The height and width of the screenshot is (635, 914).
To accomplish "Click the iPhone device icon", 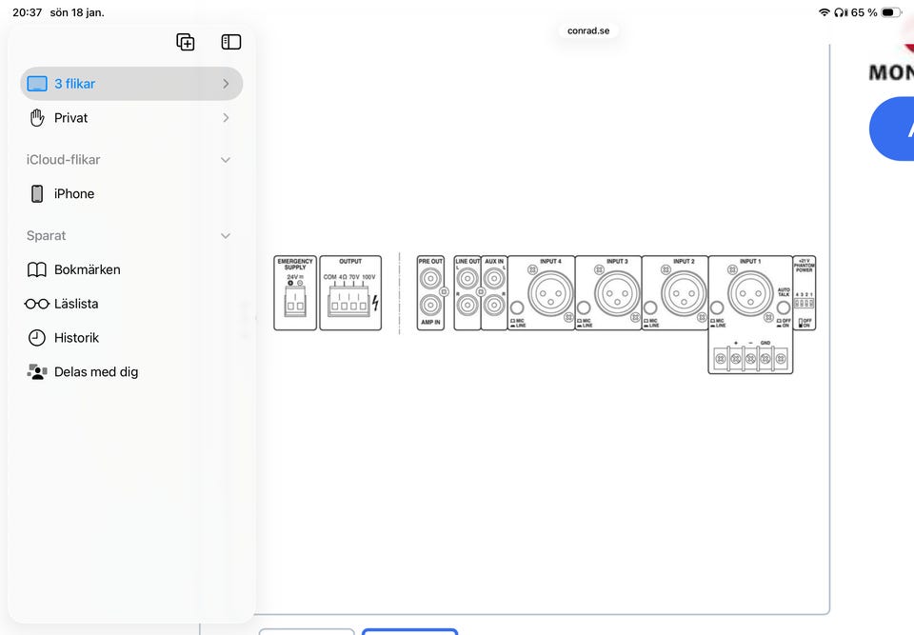I will [x=37, y=193].
